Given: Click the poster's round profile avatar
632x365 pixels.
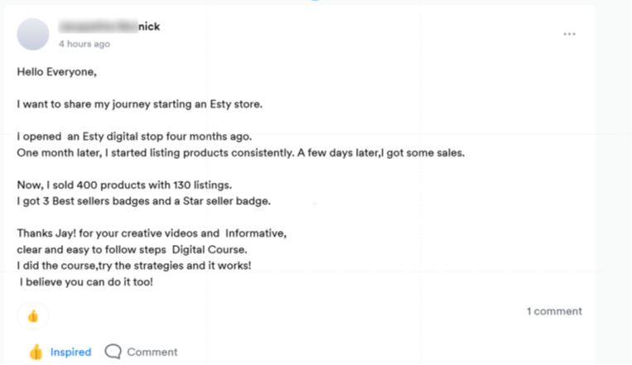Looking at the screenshot, I should click(33, 34).
